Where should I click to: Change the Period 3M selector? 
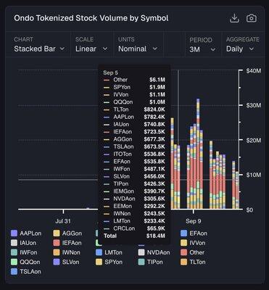(202, 49)
